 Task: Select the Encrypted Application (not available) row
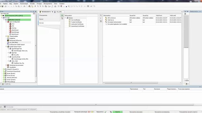click(117, 24)
